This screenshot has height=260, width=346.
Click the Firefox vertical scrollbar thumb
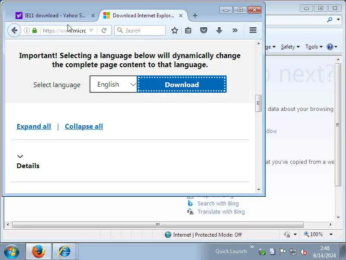point(258,103)
